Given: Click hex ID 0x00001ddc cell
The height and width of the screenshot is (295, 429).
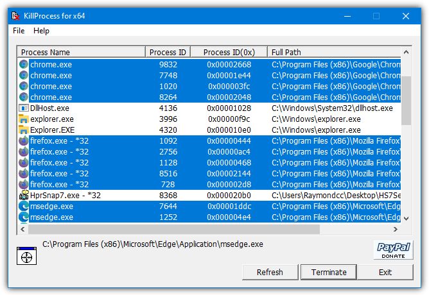Looking at the screenshot, I should click(229, 206).
